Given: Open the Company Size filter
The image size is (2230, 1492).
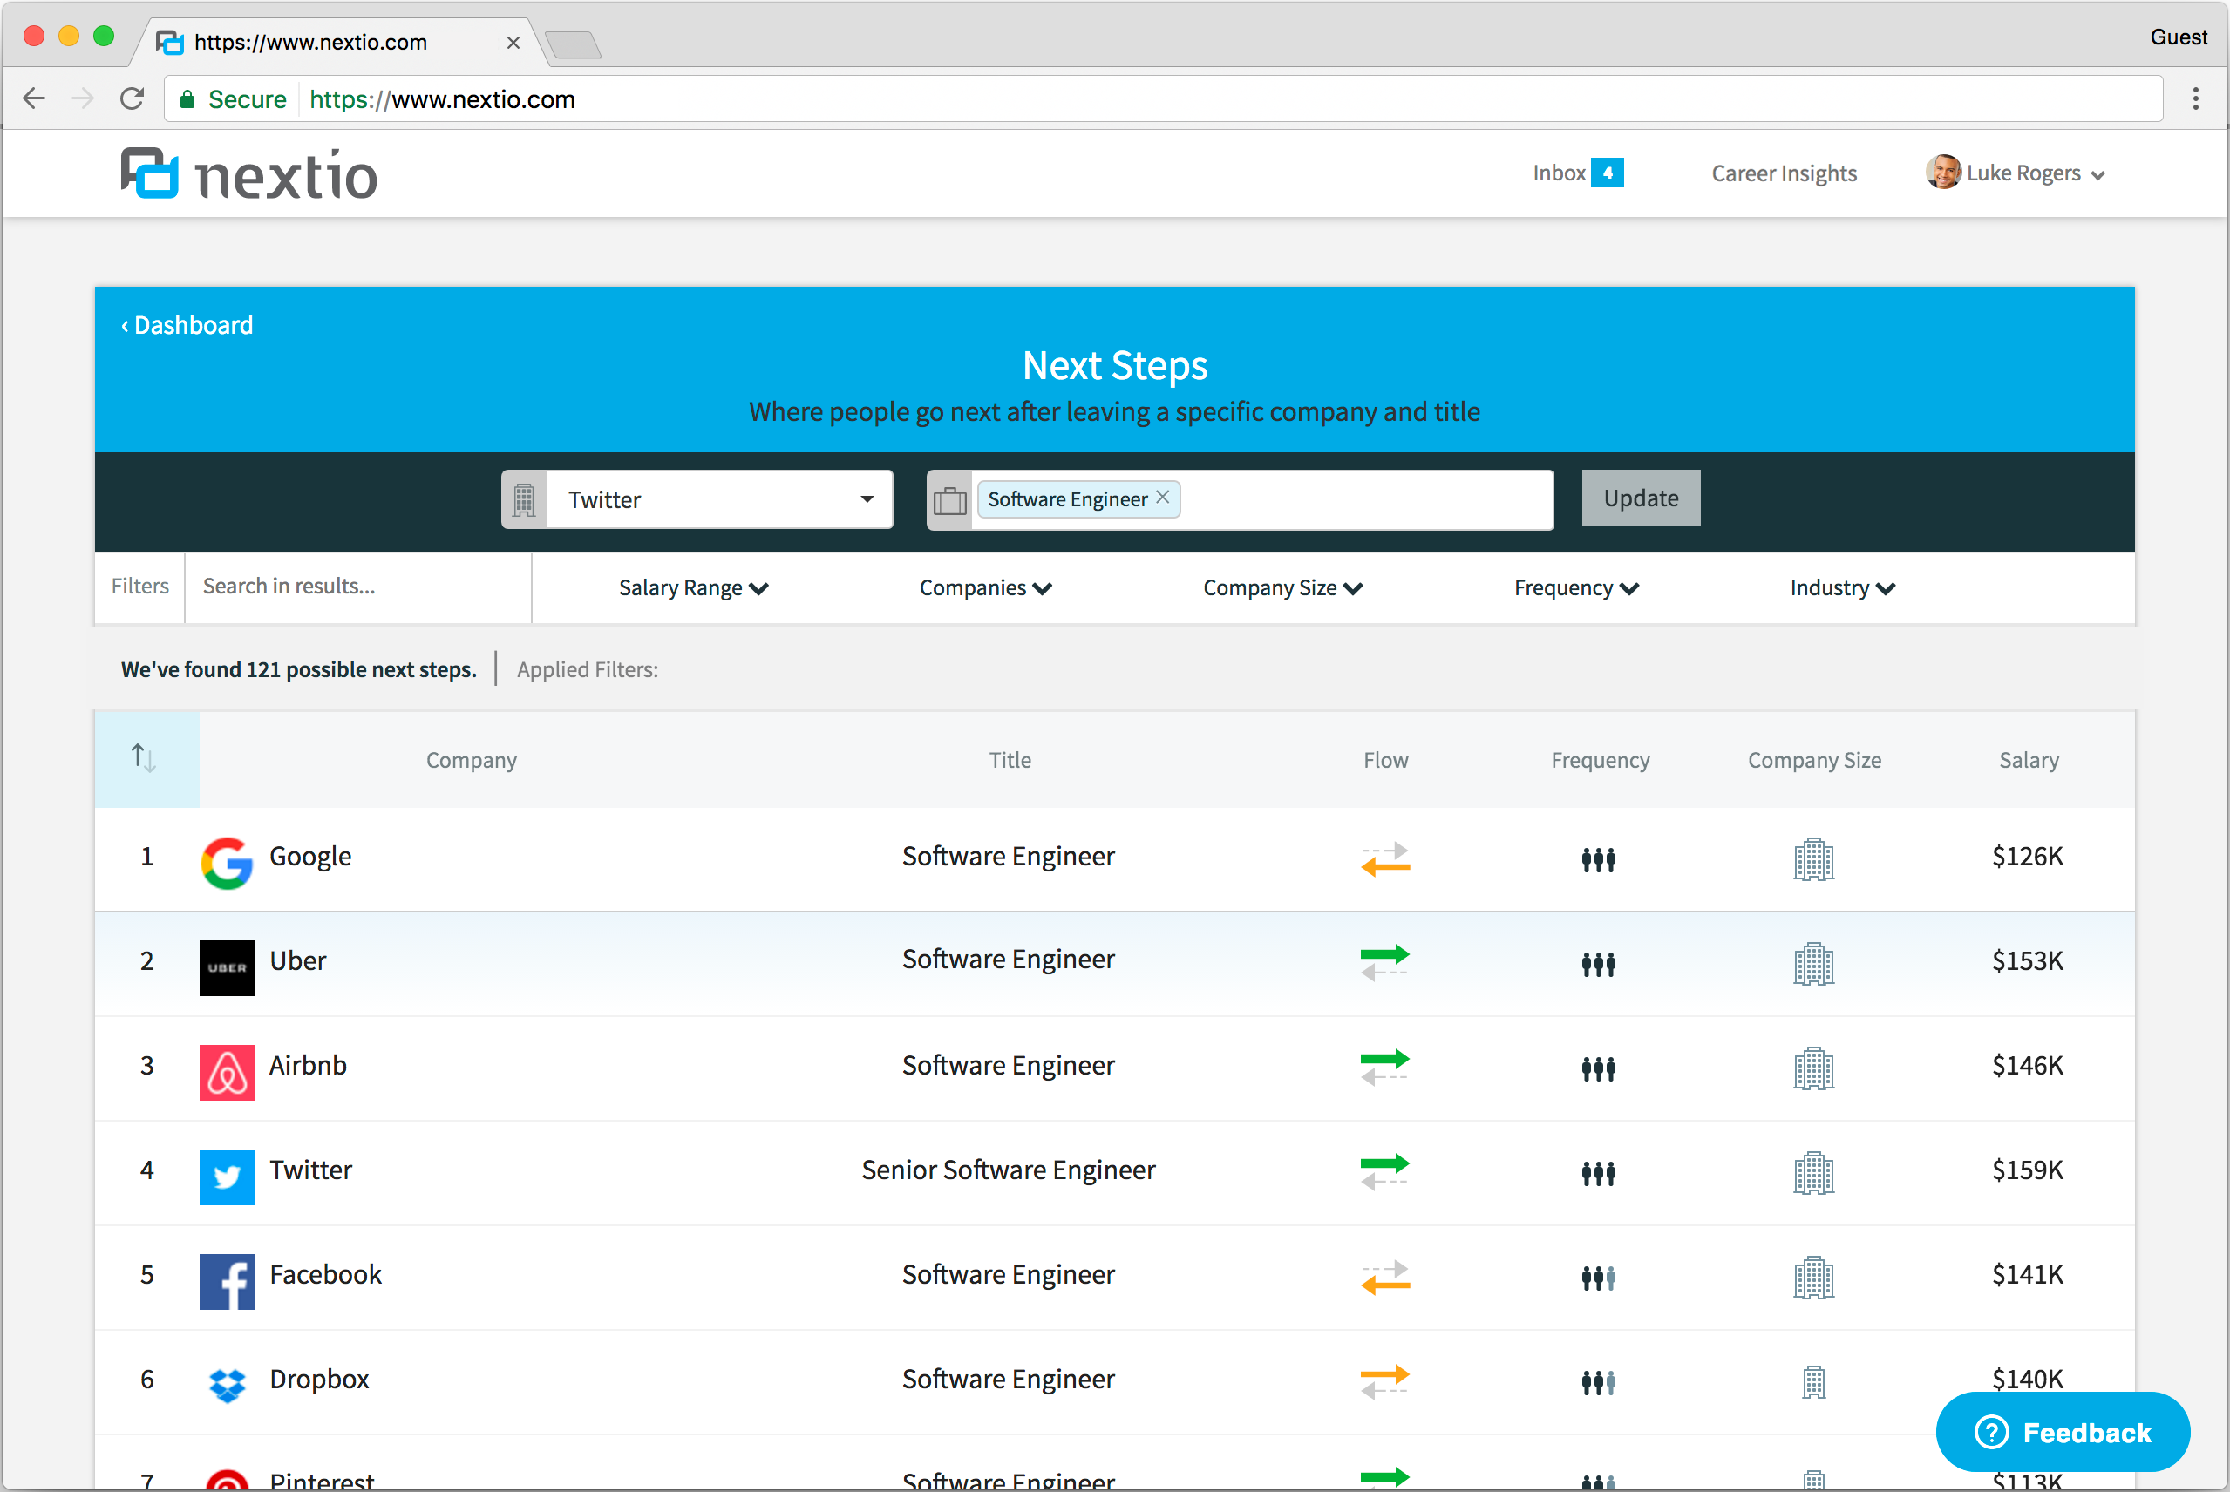Looking at the screenshot, I should coord(1282,588).
